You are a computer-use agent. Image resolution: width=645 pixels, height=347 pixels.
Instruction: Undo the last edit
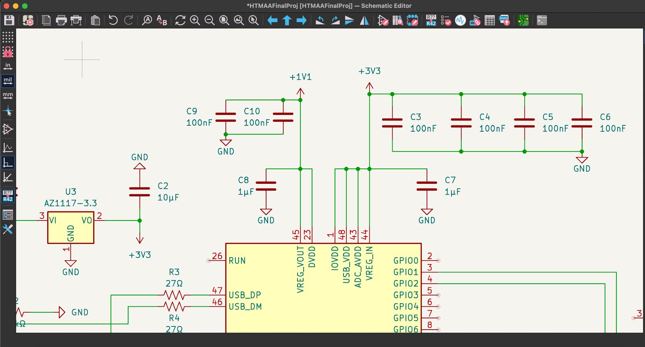(x=113, y=20)
